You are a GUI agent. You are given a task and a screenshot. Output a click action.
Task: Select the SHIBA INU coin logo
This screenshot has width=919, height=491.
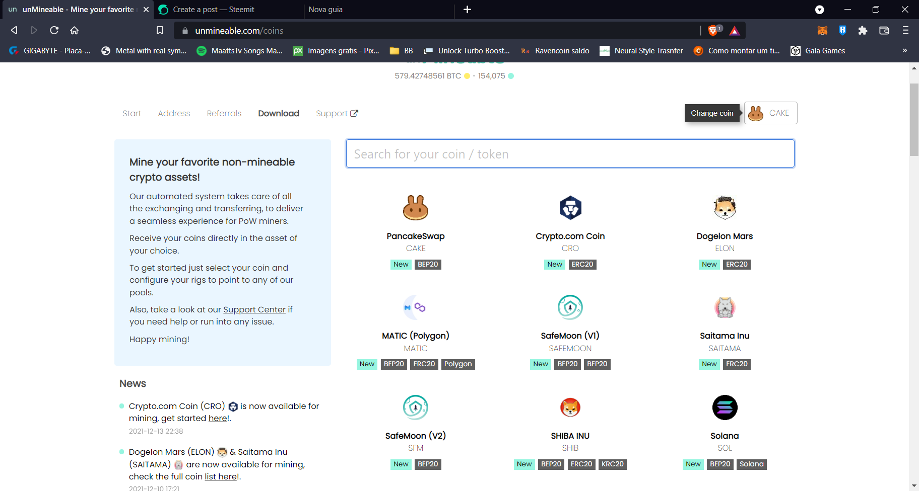pos(570,407)
